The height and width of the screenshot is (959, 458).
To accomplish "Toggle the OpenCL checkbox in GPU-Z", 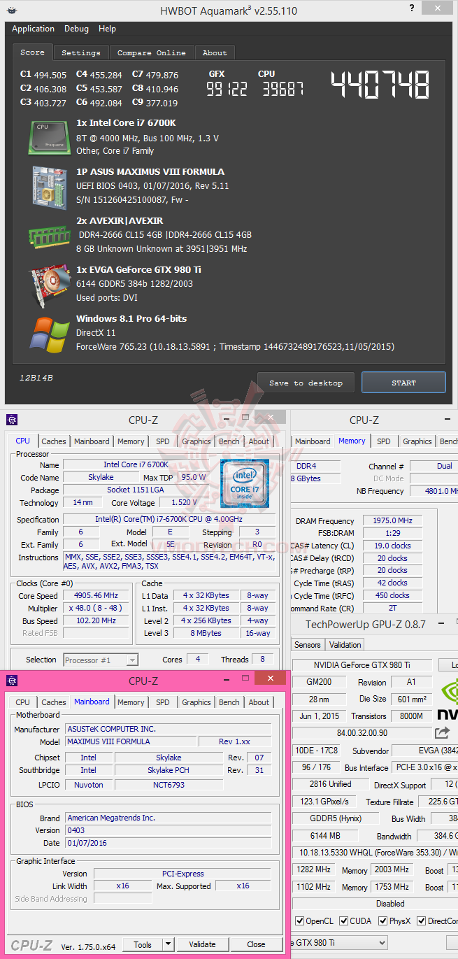I will tap(299, 921).
